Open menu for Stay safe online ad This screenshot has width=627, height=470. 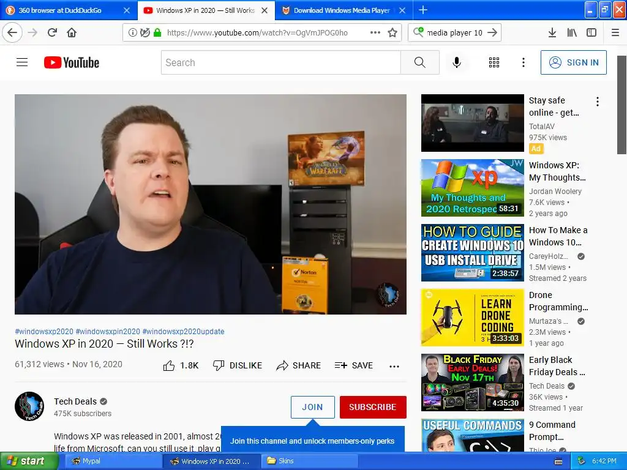598,102
